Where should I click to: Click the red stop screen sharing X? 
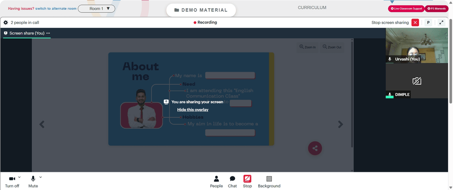point(415,23)
